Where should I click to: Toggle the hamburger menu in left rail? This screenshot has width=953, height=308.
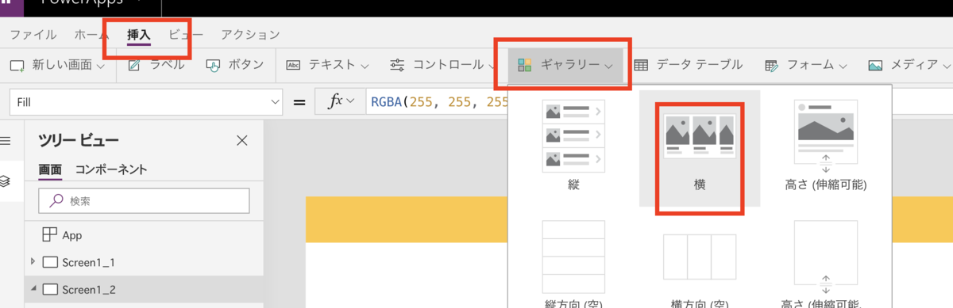(x=6, y=141)
